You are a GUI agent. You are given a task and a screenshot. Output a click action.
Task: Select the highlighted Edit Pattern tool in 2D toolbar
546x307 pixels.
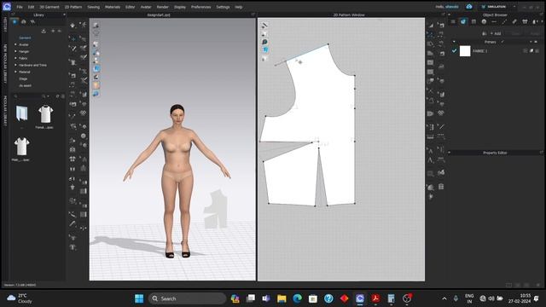(x=430, y=34)
